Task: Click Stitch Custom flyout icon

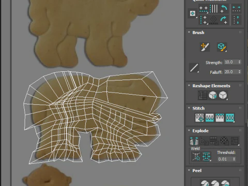Action: tap(230, 118)
